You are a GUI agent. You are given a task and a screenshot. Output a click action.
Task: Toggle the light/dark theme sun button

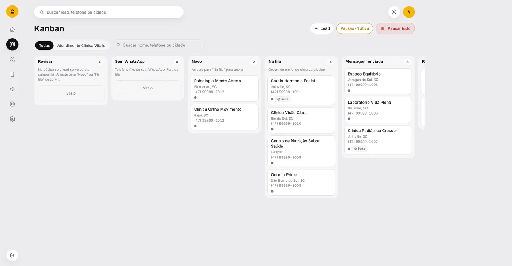coord(394,12)
